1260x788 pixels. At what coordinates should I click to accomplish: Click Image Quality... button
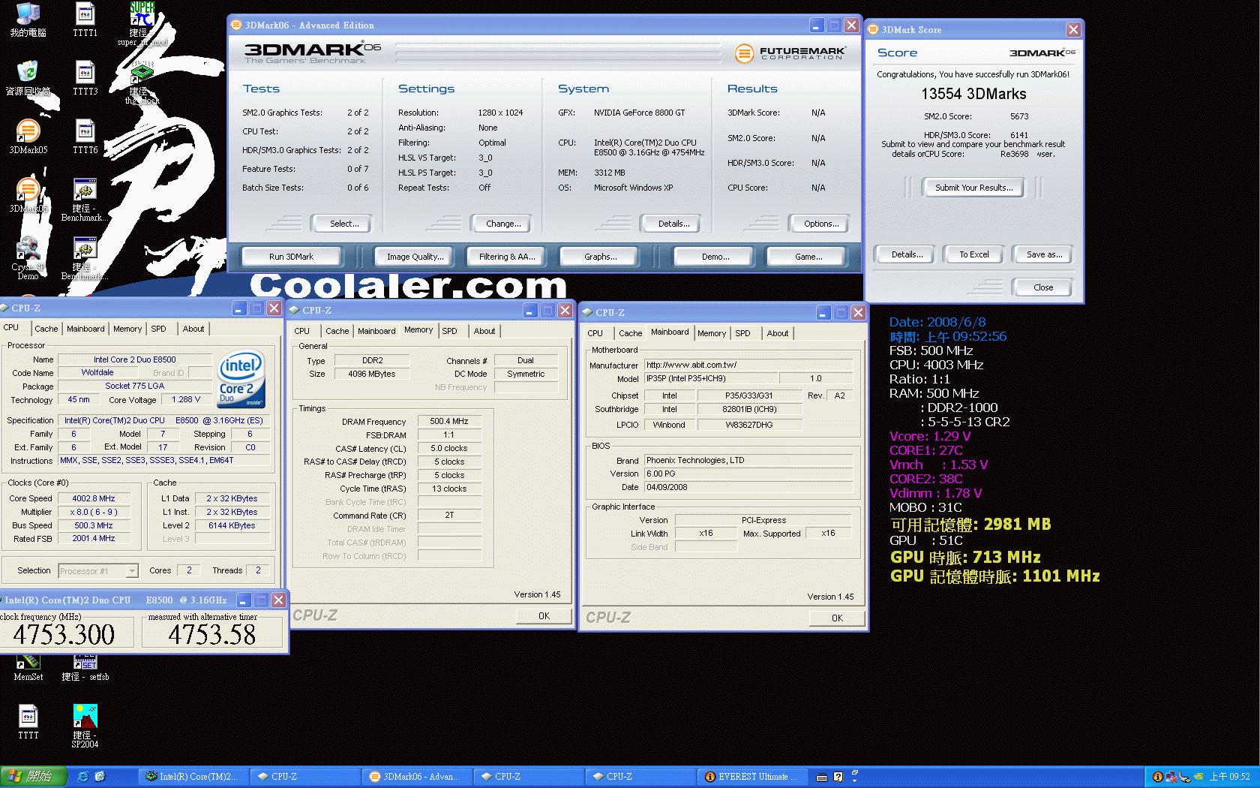(415, 257)
